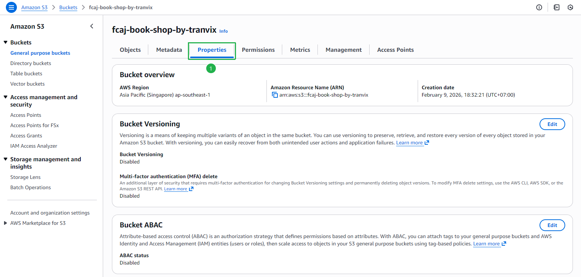Open Vector buckets in sidebar
Screen dimensions: 581x277
28,84
